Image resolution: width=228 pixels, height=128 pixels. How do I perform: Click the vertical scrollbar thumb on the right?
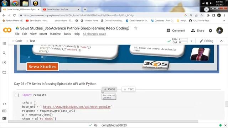227,104
